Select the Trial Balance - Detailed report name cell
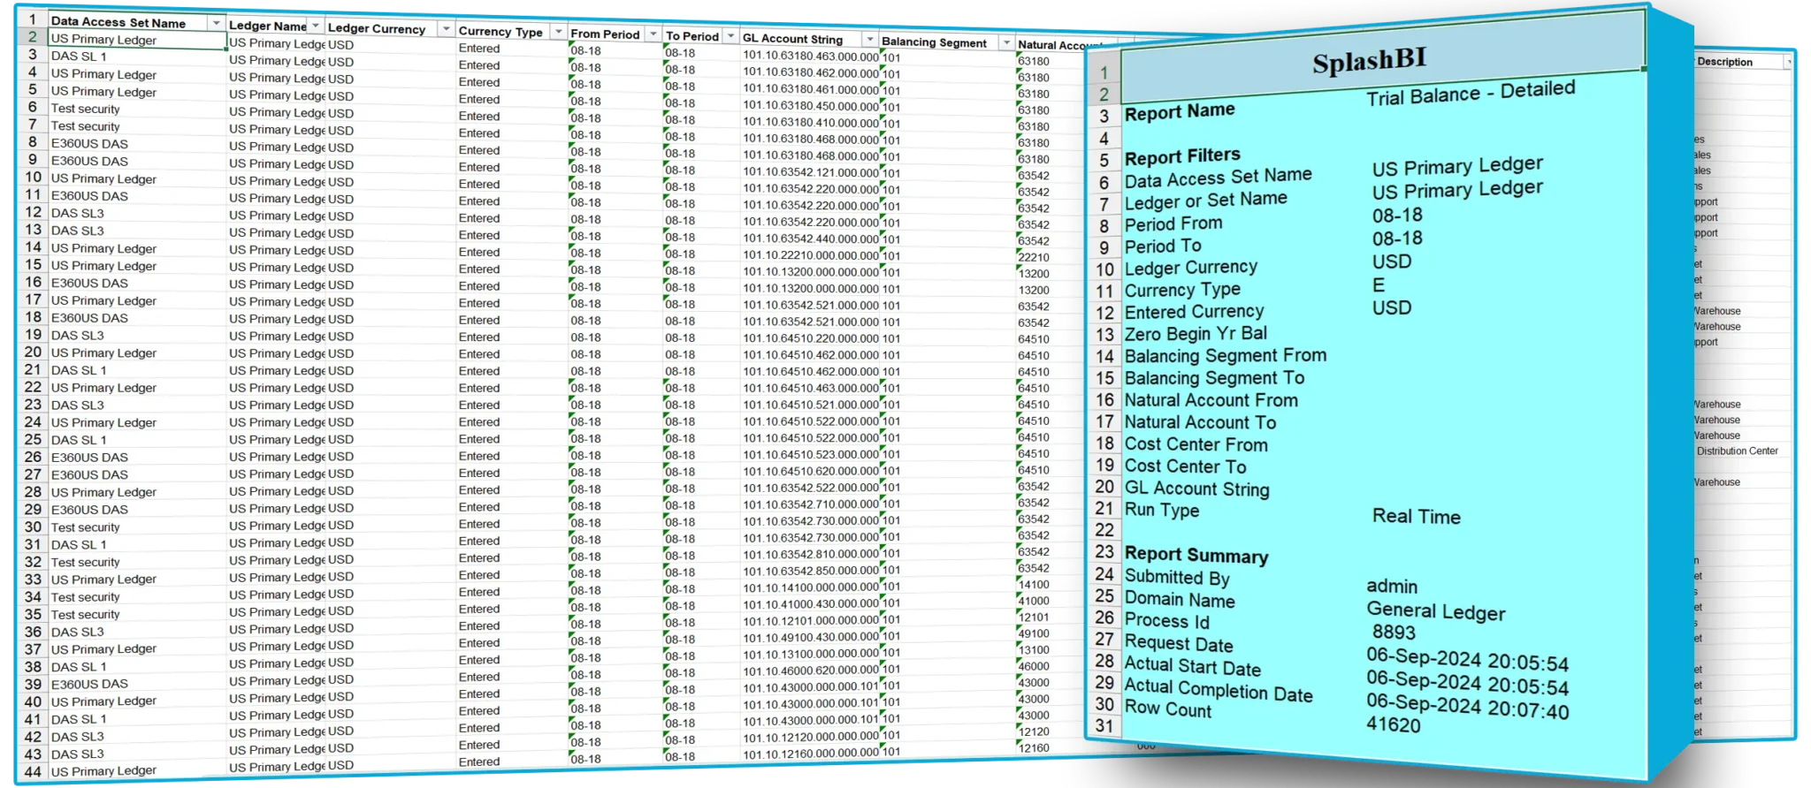Viewport: 1811px width, 788px height. pyautogui.click(x=1470, y=93)
